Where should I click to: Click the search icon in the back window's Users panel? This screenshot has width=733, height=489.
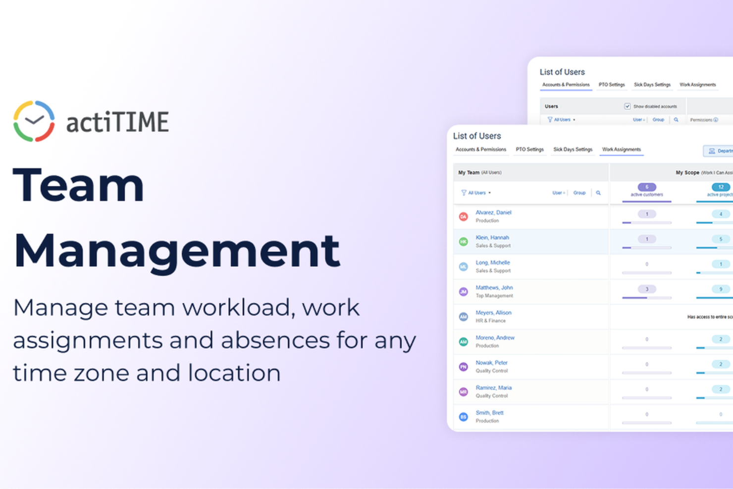coord(676,120)
